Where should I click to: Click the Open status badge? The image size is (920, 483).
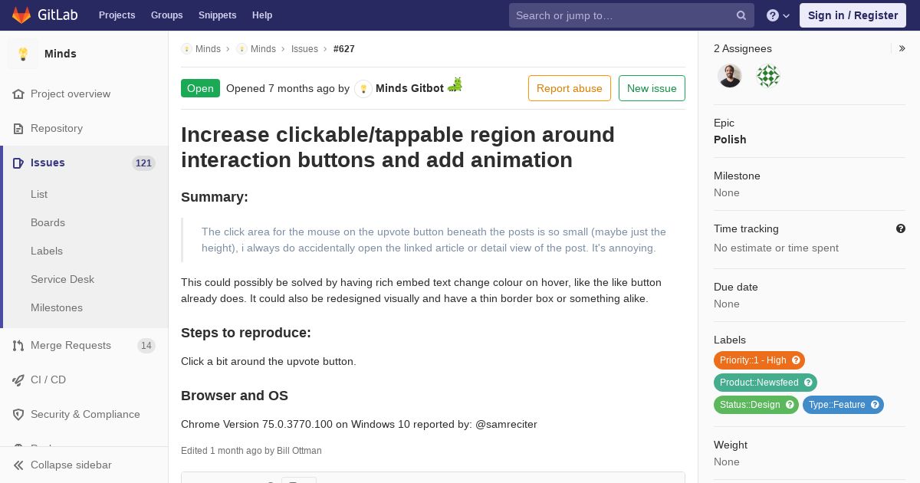click(200, 88)
